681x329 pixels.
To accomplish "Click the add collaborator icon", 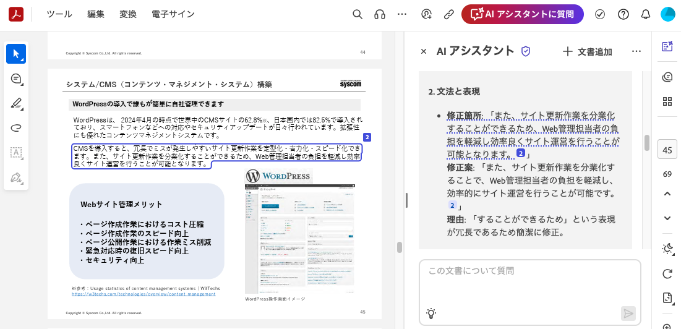I will [x=426, y=14].
